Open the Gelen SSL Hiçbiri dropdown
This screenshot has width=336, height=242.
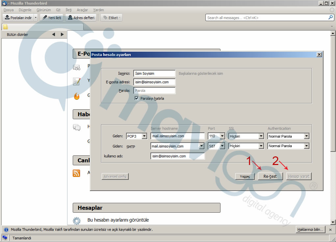click(x=246, y=136)
